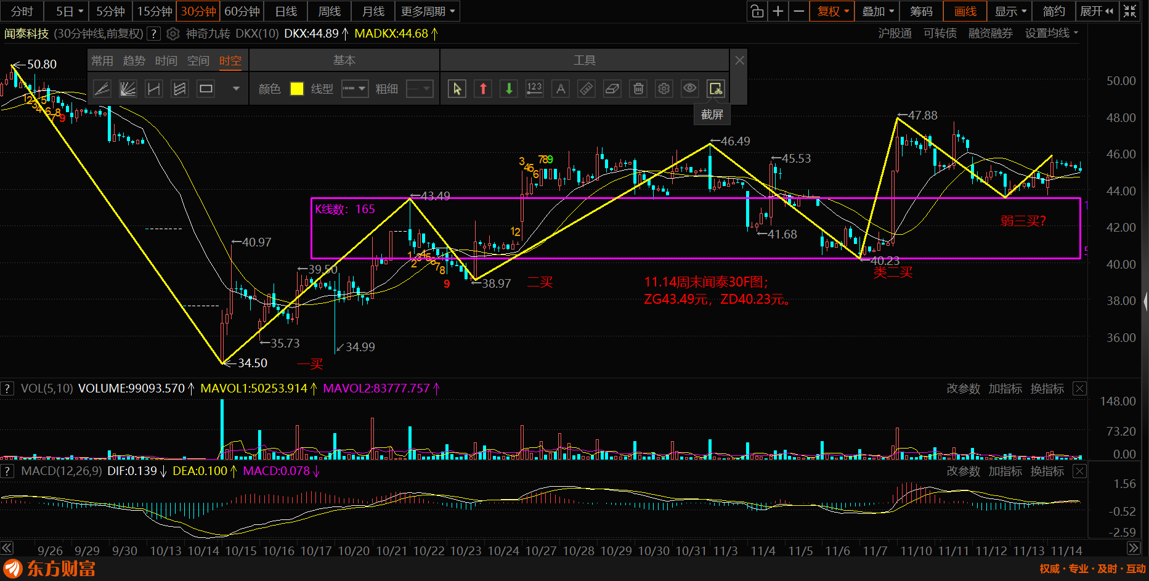The width and height of the screenshot is (1149, 581).
Task: Open the 叠加 overlay dropdown
Action: tap(878, 11)
